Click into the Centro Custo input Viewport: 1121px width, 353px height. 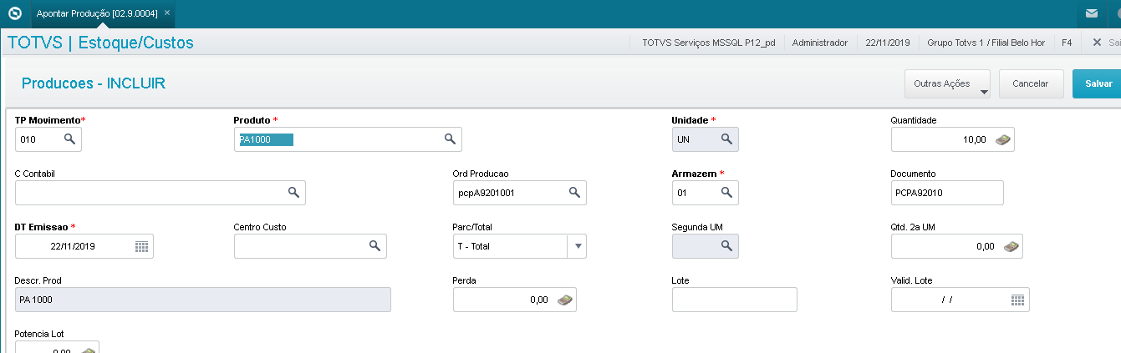coord(310,246)
